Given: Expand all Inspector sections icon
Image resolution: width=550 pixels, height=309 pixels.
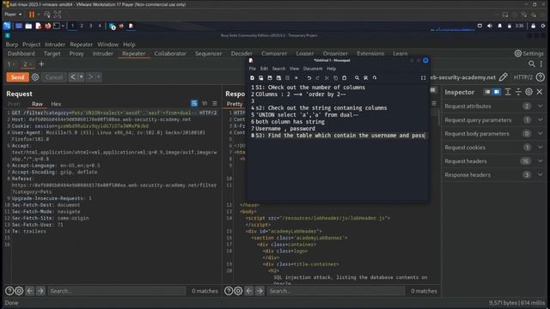Looking at the screenshot, I should (x=508, y=92).
